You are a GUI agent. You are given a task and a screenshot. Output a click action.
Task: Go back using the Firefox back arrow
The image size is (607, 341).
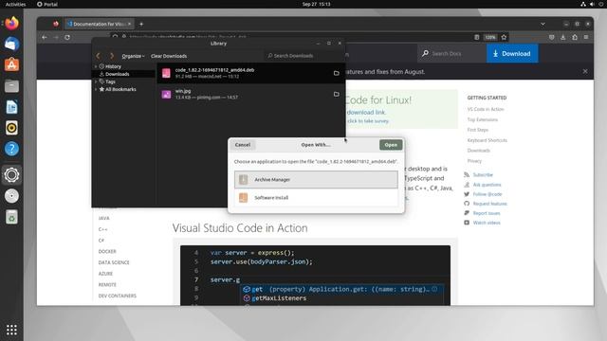pos(45,38)
